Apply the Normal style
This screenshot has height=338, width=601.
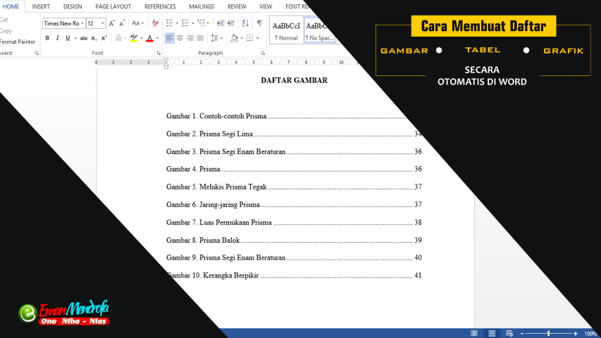(286, 30)
